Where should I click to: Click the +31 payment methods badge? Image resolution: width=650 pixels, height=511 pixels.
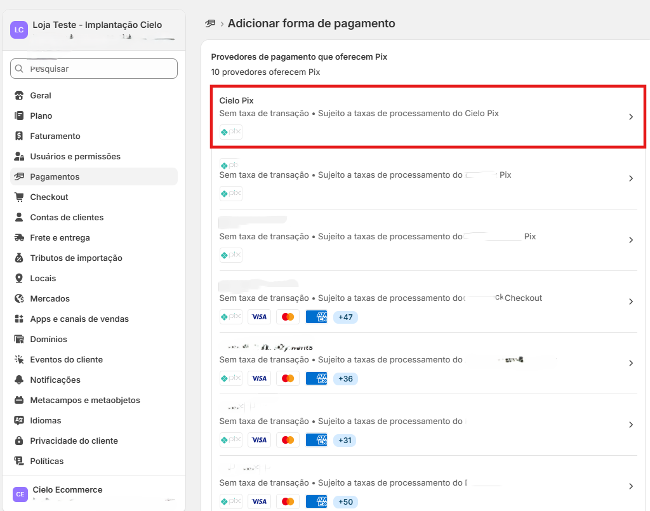tap(345, 440)
